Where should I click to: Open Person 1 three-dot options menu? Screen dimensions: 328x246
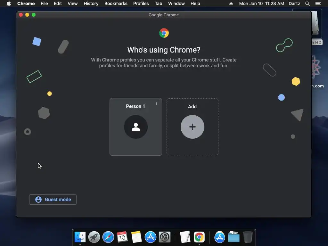(x=156, y=103)
